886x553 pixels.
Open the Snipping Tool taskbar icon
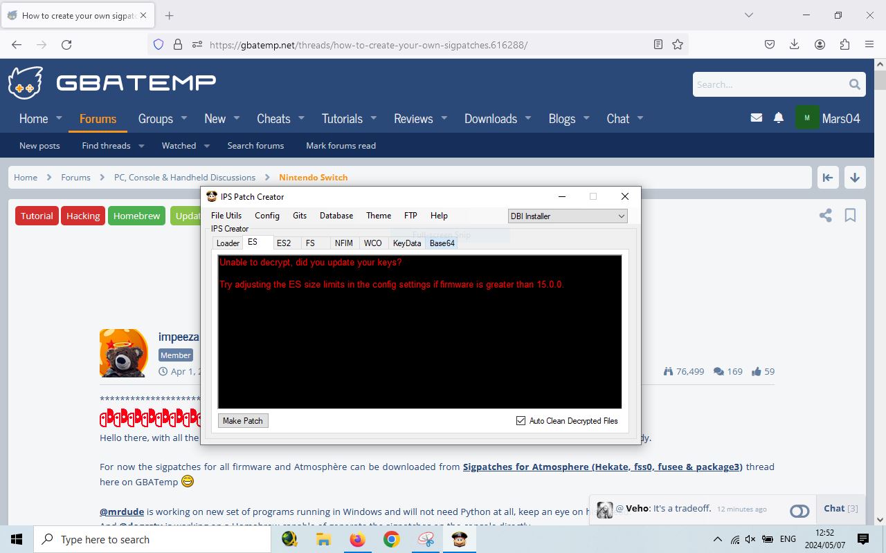(x=426, y=539)
